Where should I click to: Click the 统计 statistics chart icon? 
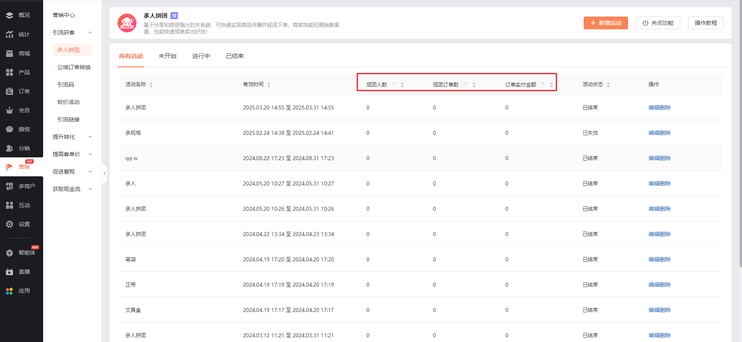pyautogui.click(x=9, y=34)
